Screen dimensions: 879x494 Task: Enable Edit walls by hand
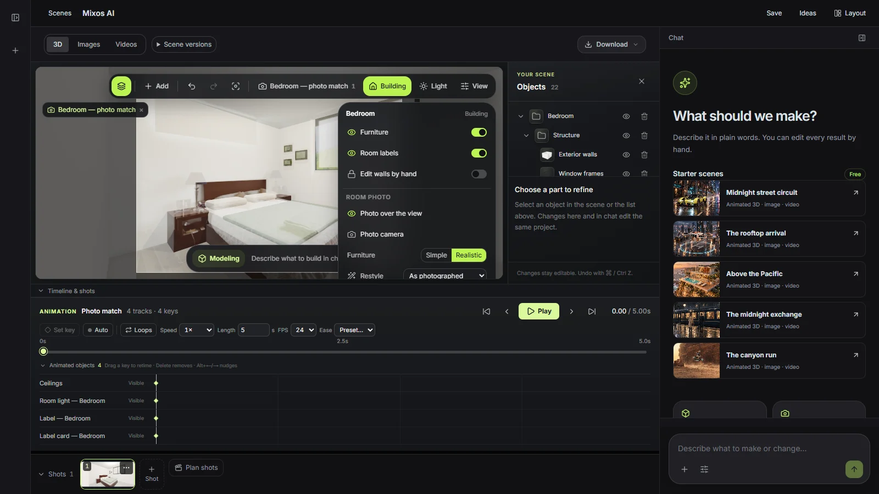tap(479, 174)
